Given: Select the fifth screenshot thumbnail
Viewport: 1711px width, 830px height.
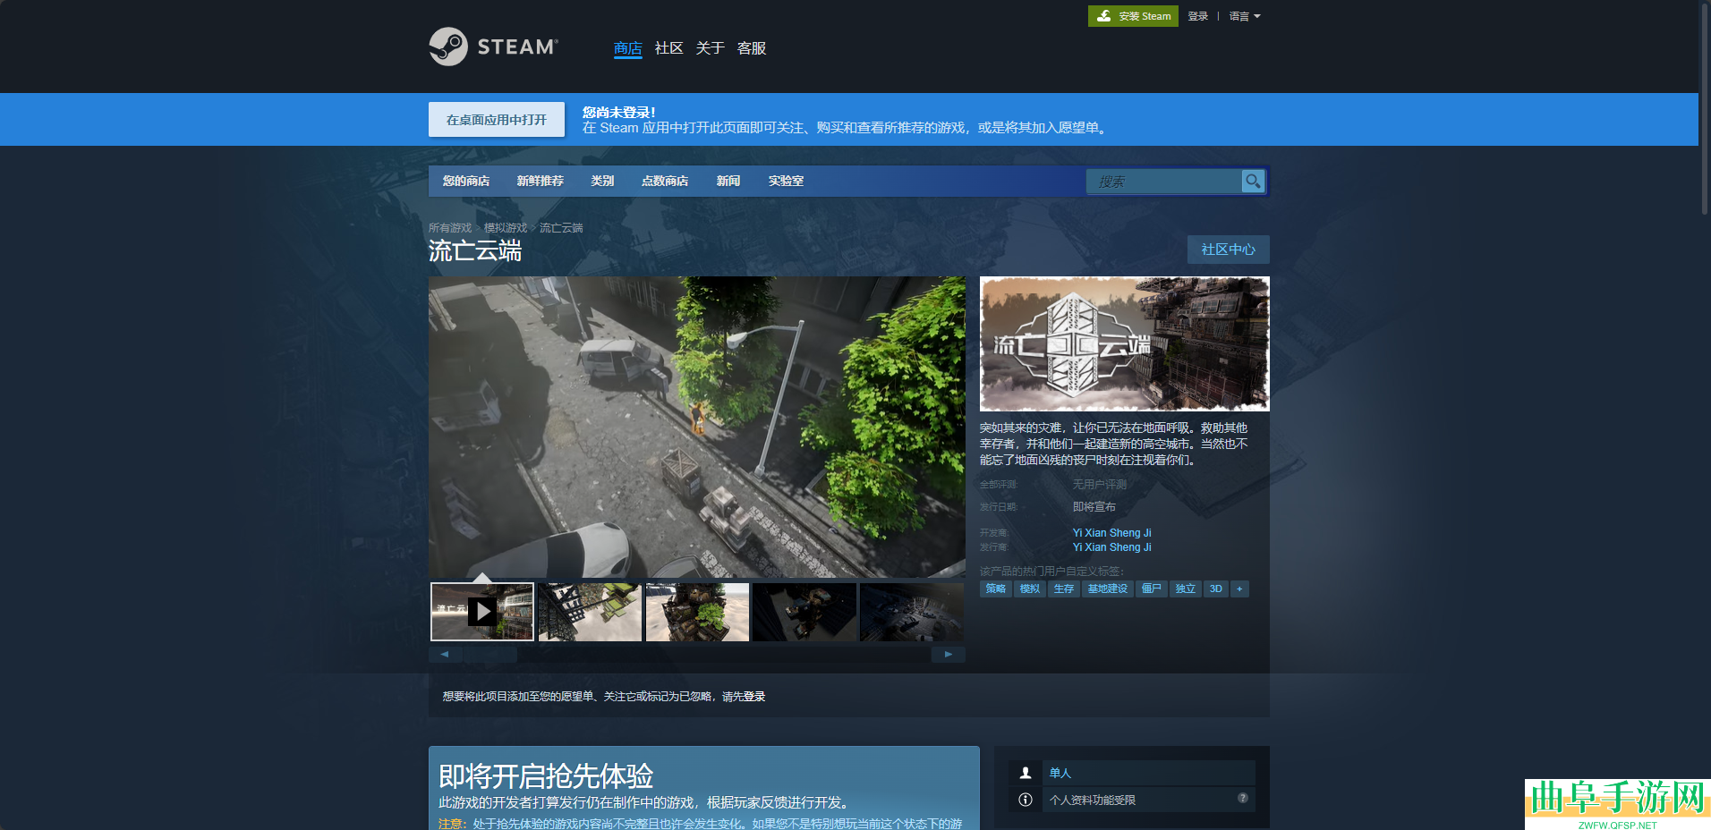Looking at the screenshot, I should pyautogui.click(x=912, y=612).
